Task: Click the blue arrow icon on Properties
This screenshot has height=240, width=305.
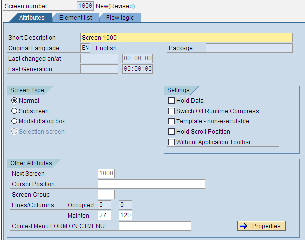Action: pyautogui.click(x=243, y=226)
